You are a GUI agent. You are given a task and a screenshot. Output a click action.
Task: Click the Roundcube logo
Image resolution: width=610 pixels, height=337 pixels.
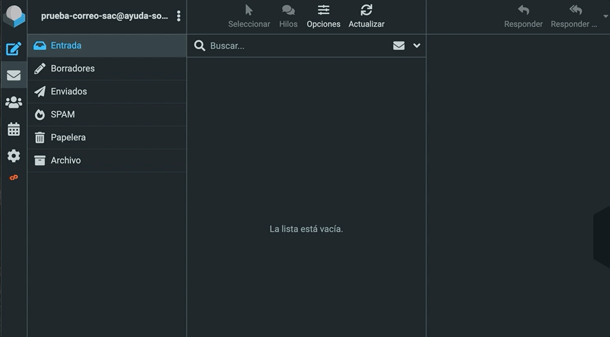coord(14,17)
